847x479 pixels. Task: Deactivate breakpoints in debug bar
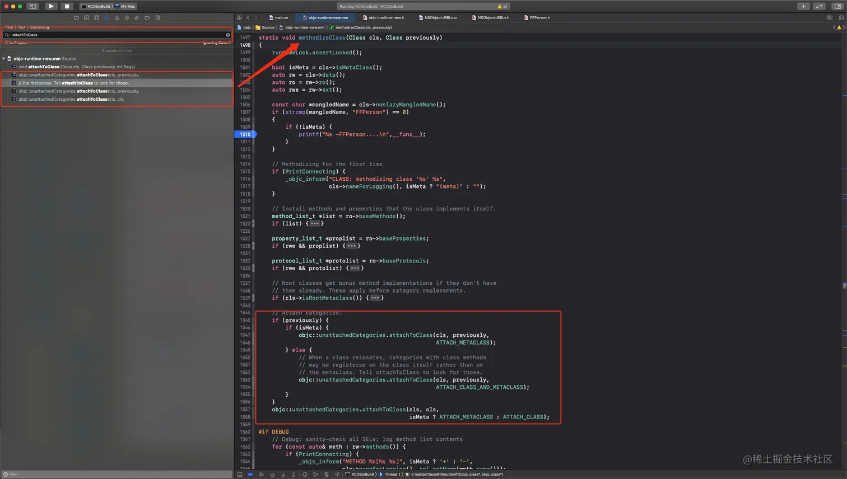[x=250, y=475]
